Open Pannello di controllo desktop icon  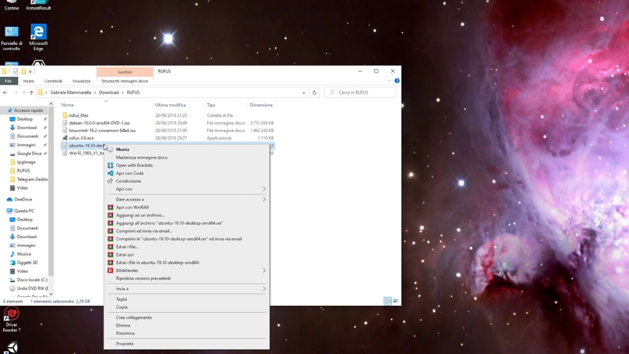[11, 38]
